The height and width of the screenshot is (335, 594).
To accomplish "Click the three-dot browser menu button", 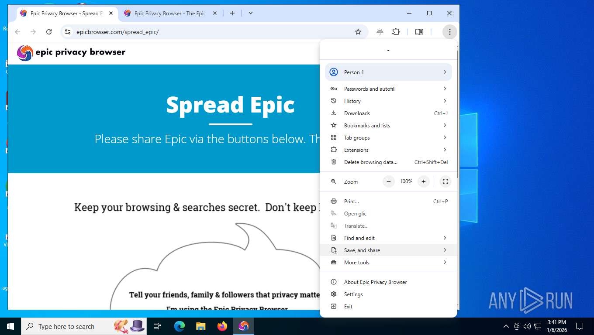I will tap(449, 32).
